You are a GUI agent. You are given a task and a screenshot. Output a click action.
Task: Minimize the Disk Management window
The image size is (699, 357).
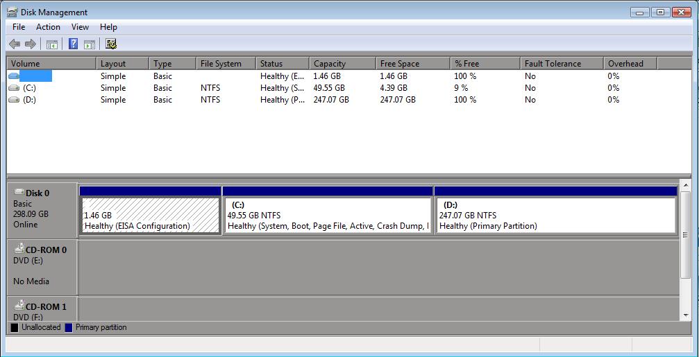coord(640,12)
